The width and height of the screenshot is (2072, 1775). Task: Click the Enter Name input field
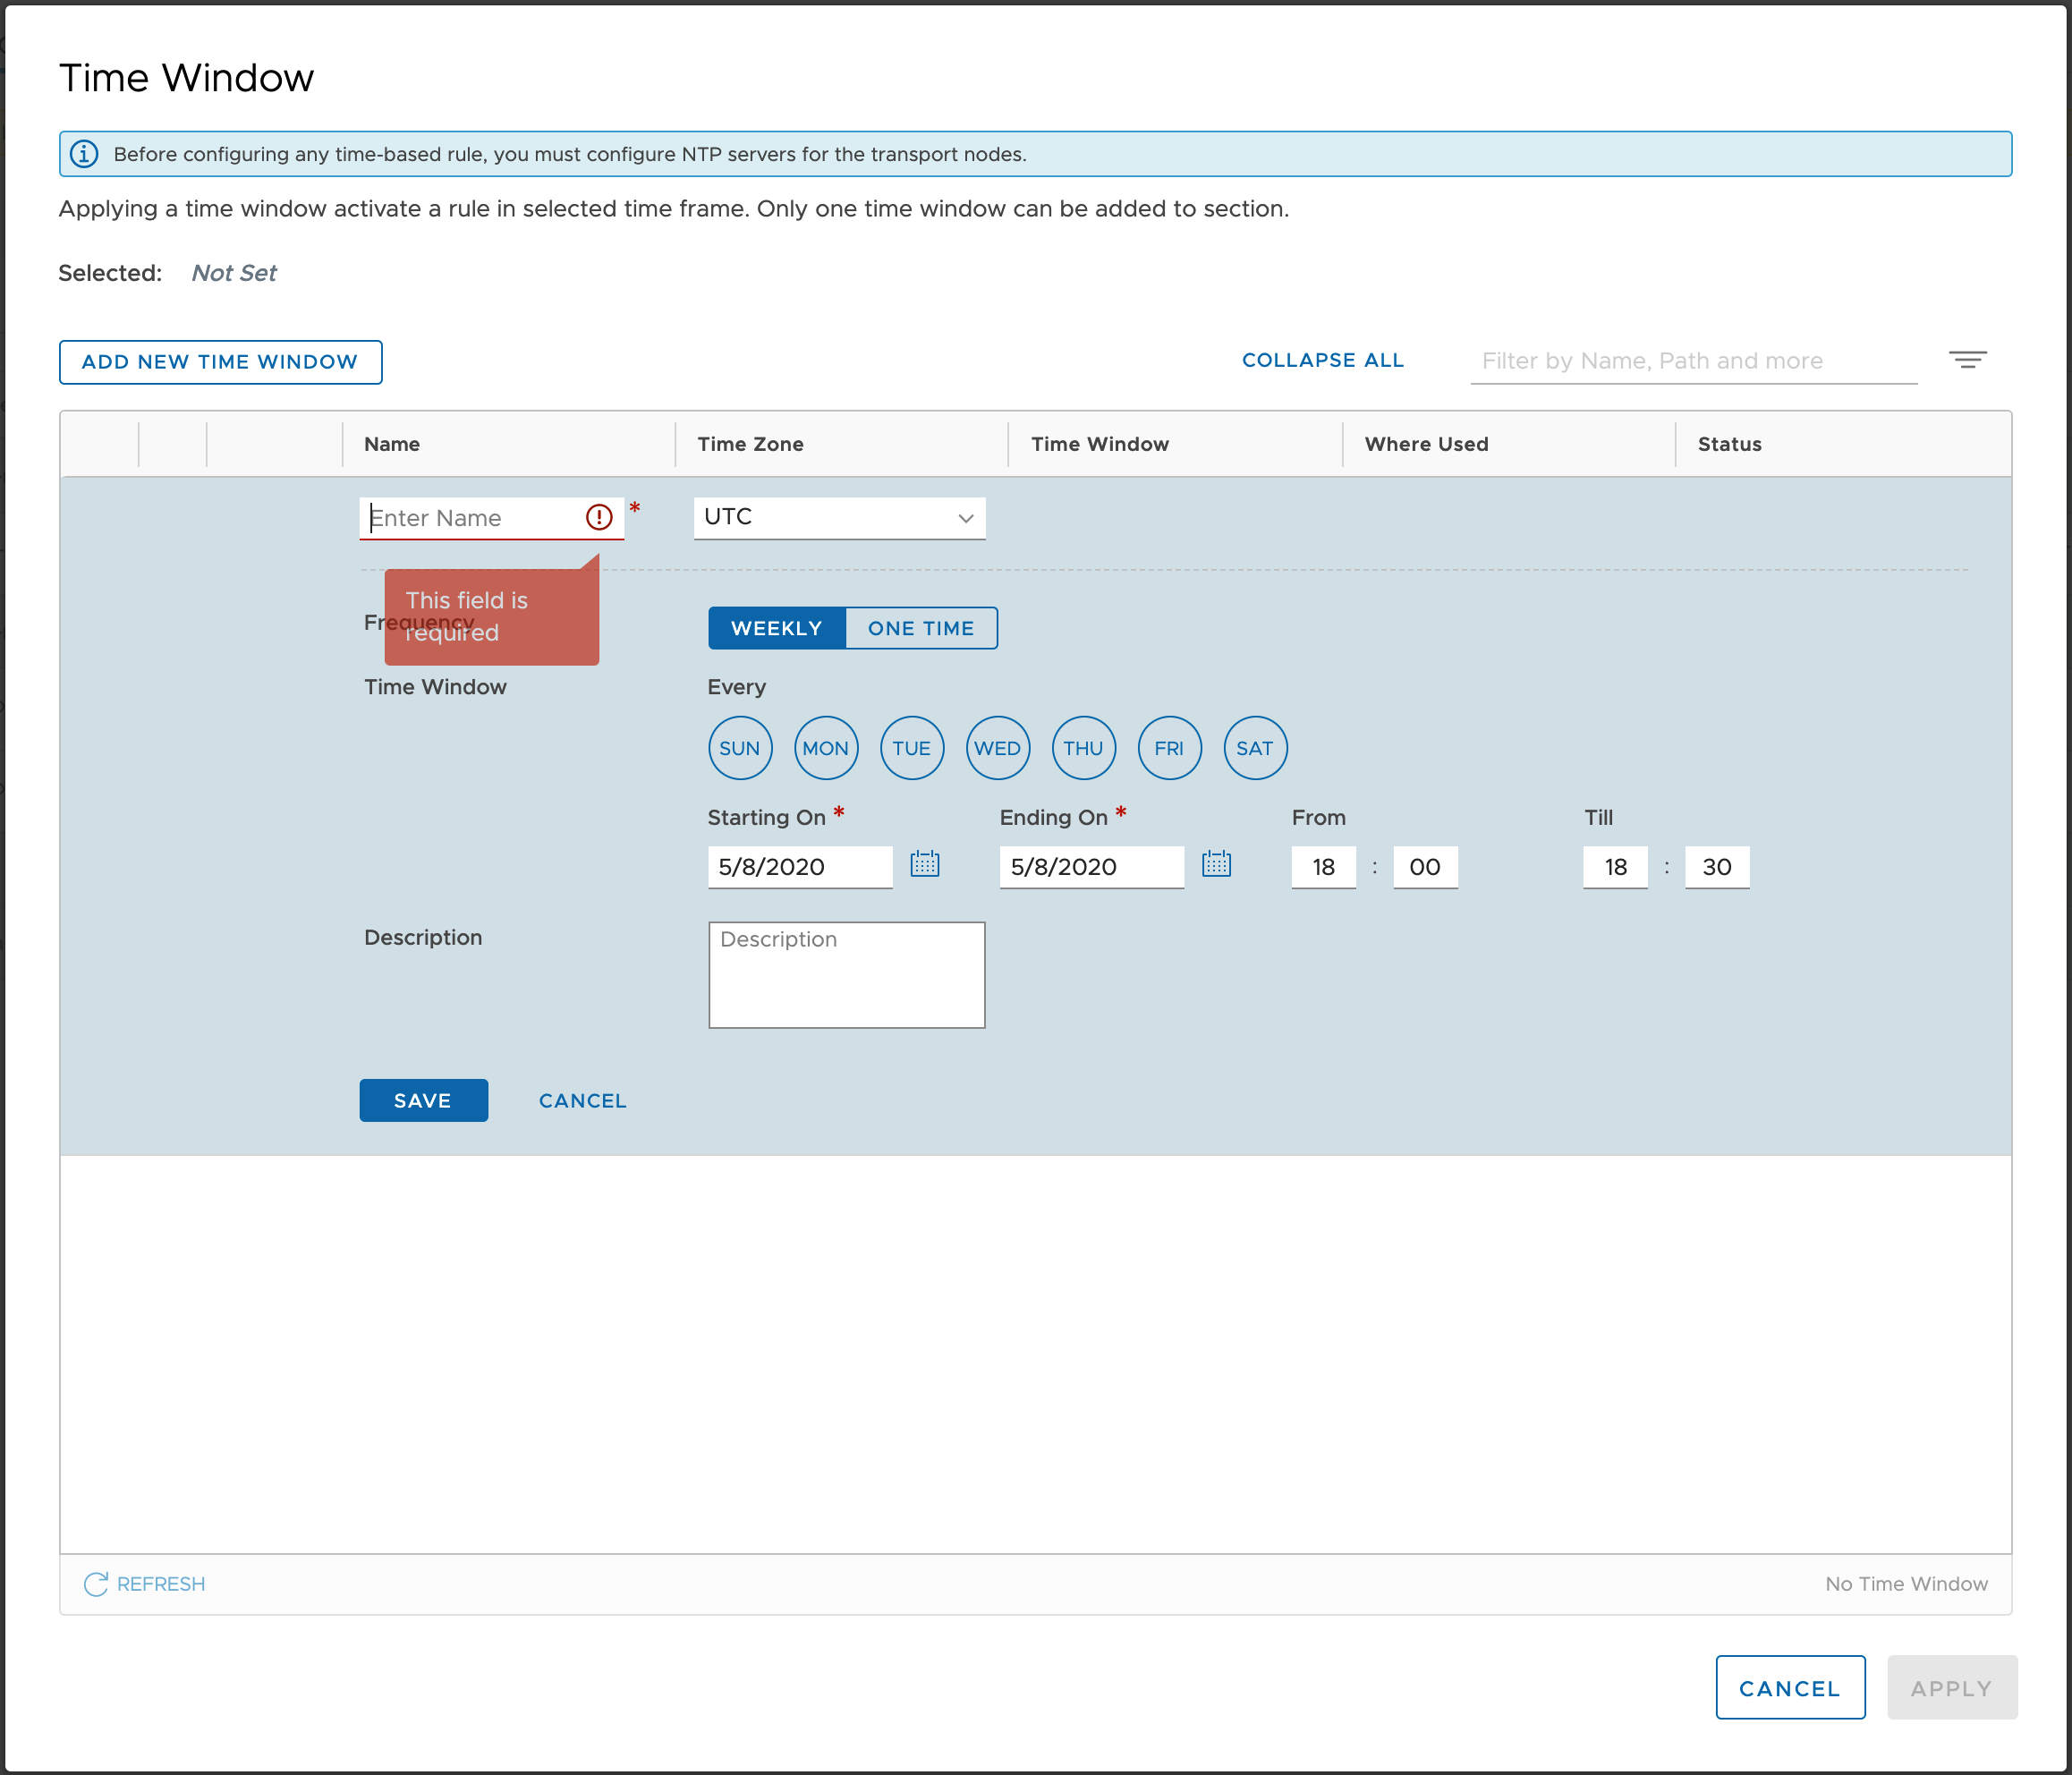tap(470, 518)
